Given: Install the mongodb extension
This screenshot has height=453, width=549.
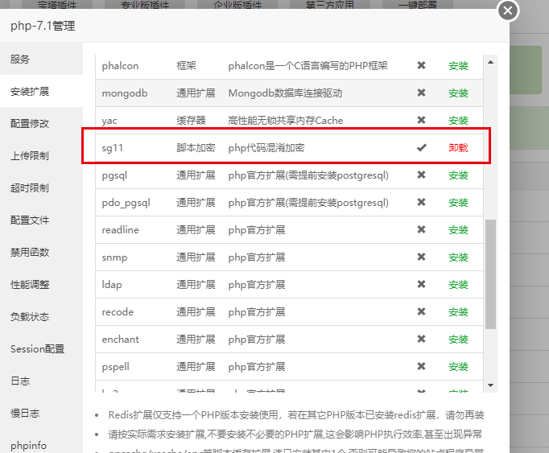Looking at the screenshot, I should (458, 93).
